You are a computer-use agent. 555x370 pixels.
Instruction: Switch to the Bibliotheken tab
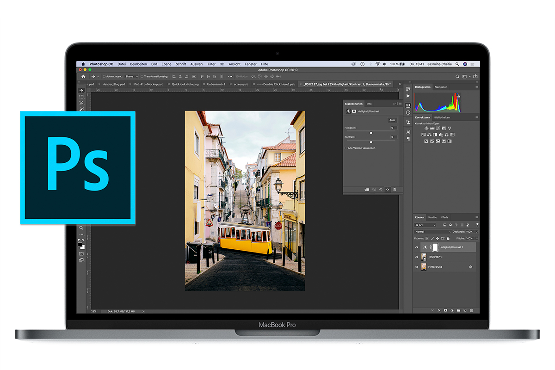tap(442, 117)
